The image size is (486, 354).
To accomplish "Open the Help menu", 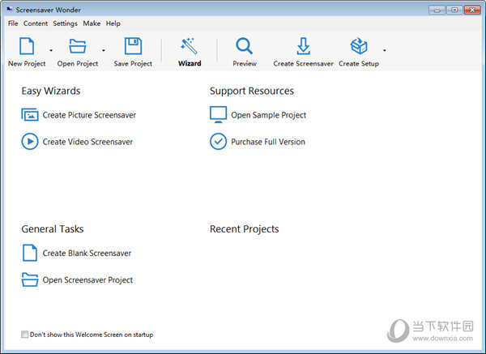I will click(x=113, y=23).
